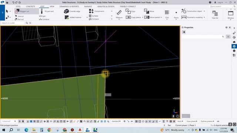Click the Copy special command
Screen dimensions: 237x133
tap(133, 17)
